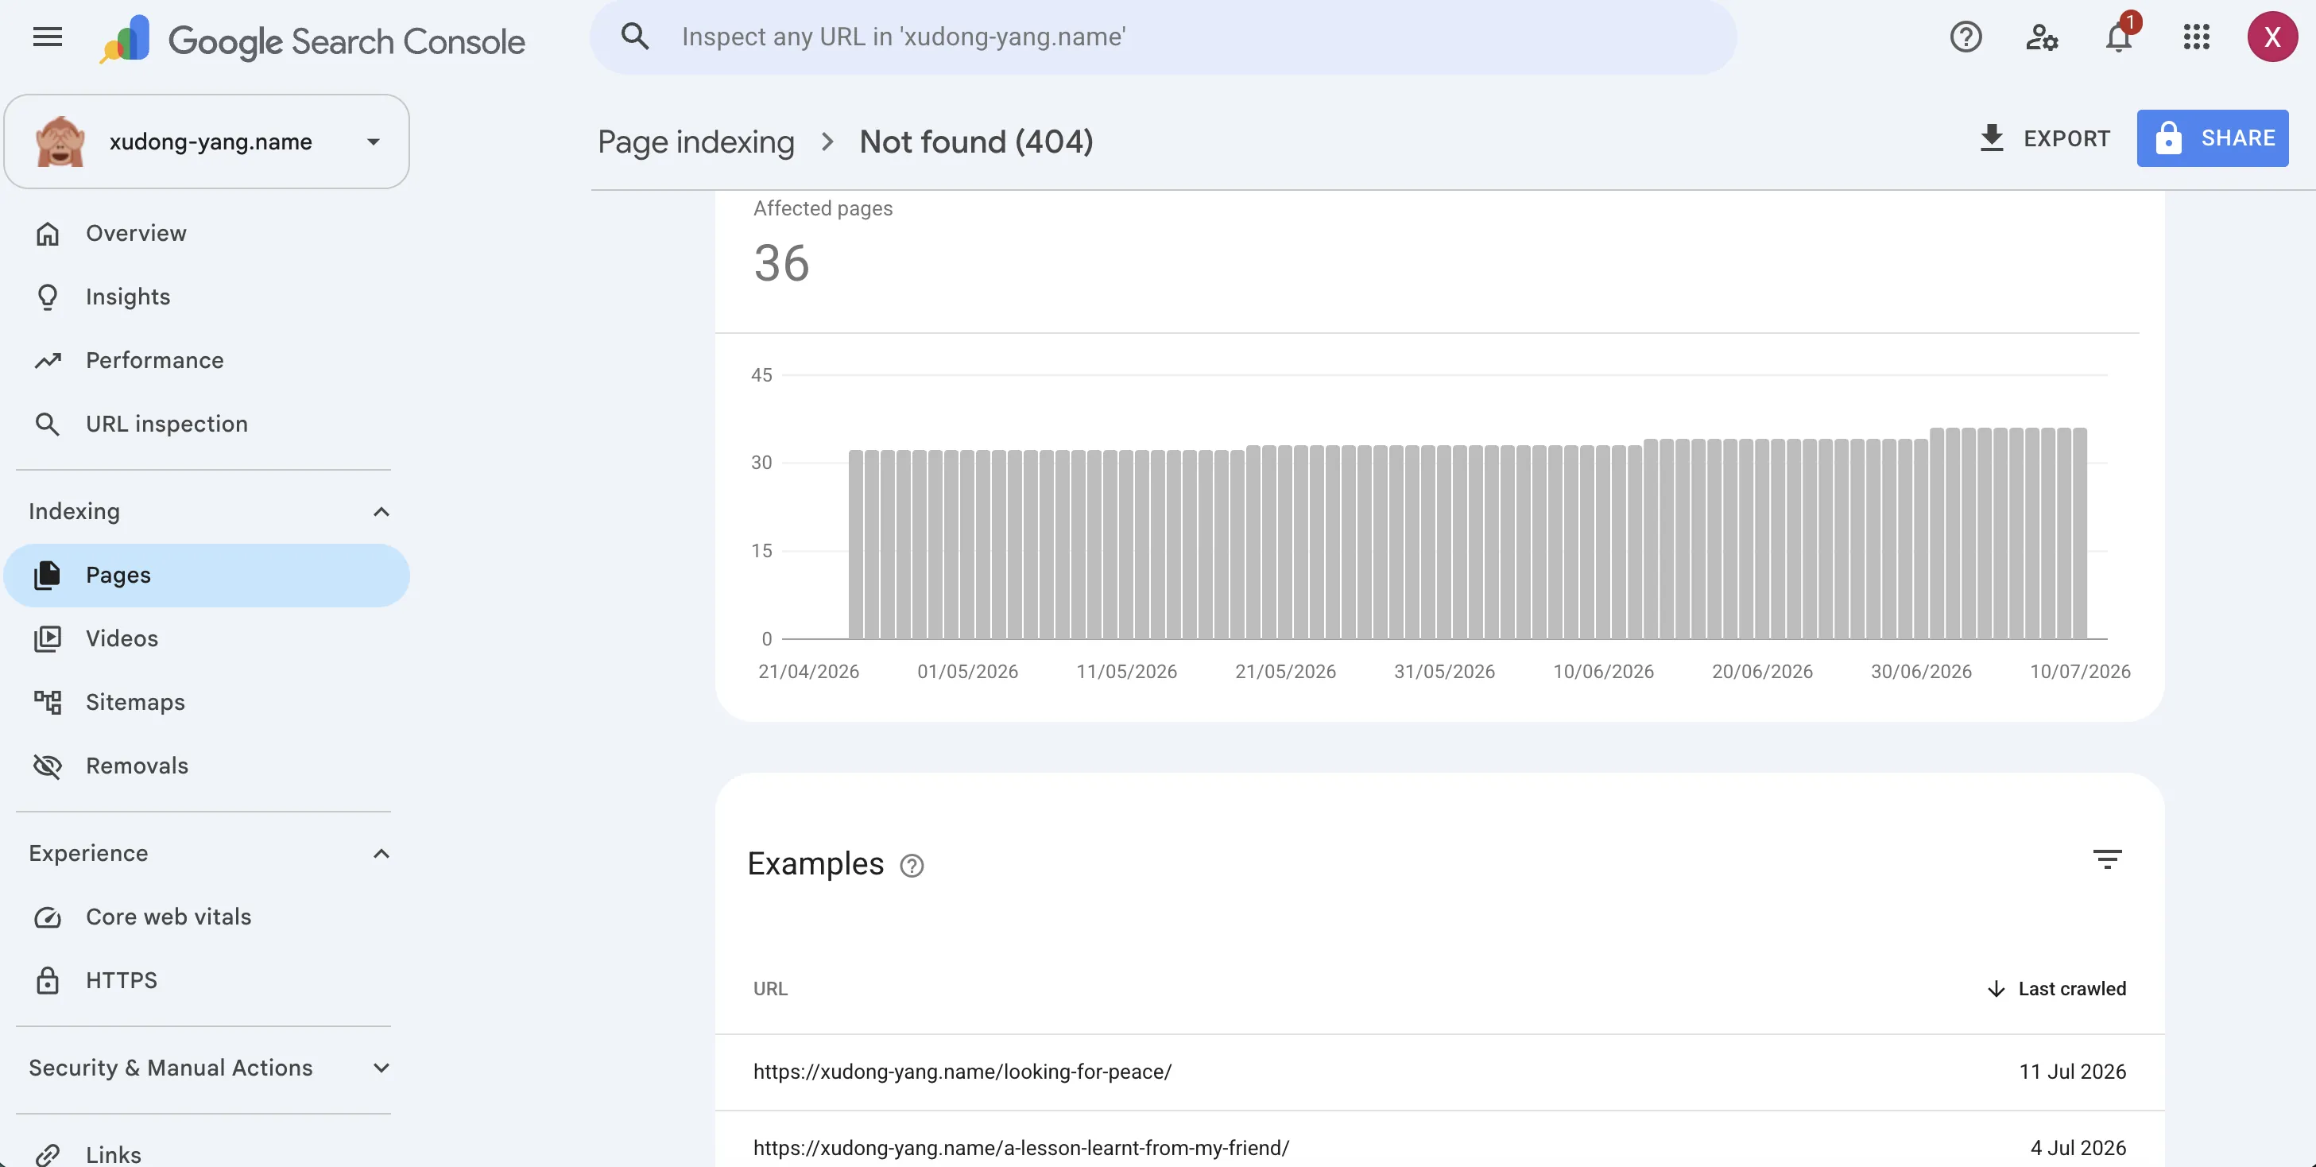The image size is (2316, 1167).
Task: Click the Inspect any URL search field
Action: 1163,37
